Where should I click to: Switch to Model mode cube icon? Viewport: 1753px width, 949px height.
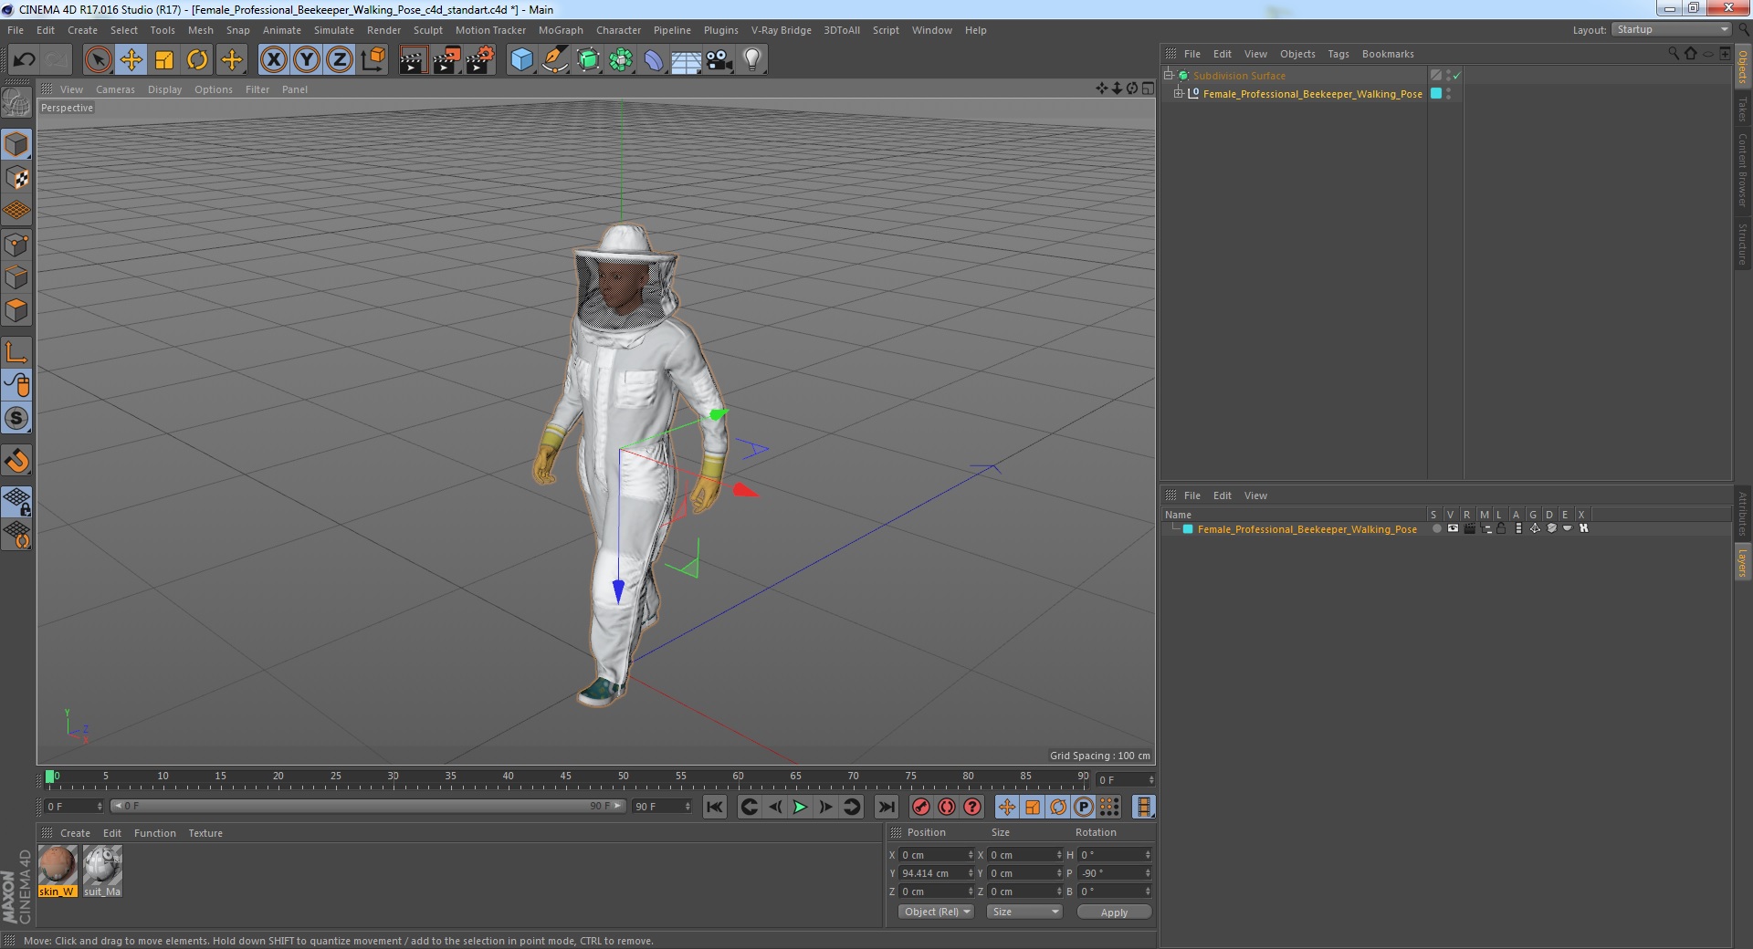16,145
